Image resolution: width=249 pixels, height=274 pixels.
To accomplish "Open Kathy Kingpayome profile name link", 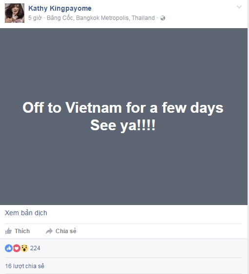I will click(x=60, y=8).
